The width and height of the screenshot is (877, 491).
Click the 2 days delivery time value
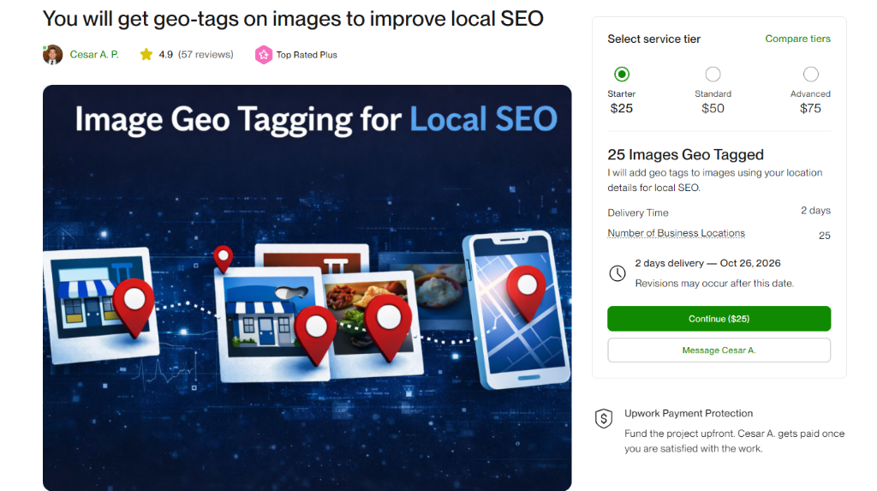[x=815, y=211]
